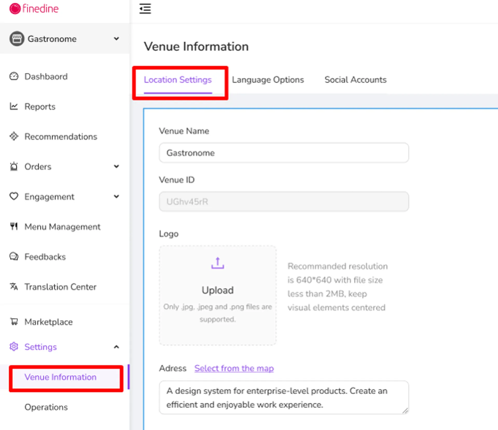This screenshot has height=430, width=498.
Task: Open Dashbaord from the sidebar
Action: [x=46, y=76]
